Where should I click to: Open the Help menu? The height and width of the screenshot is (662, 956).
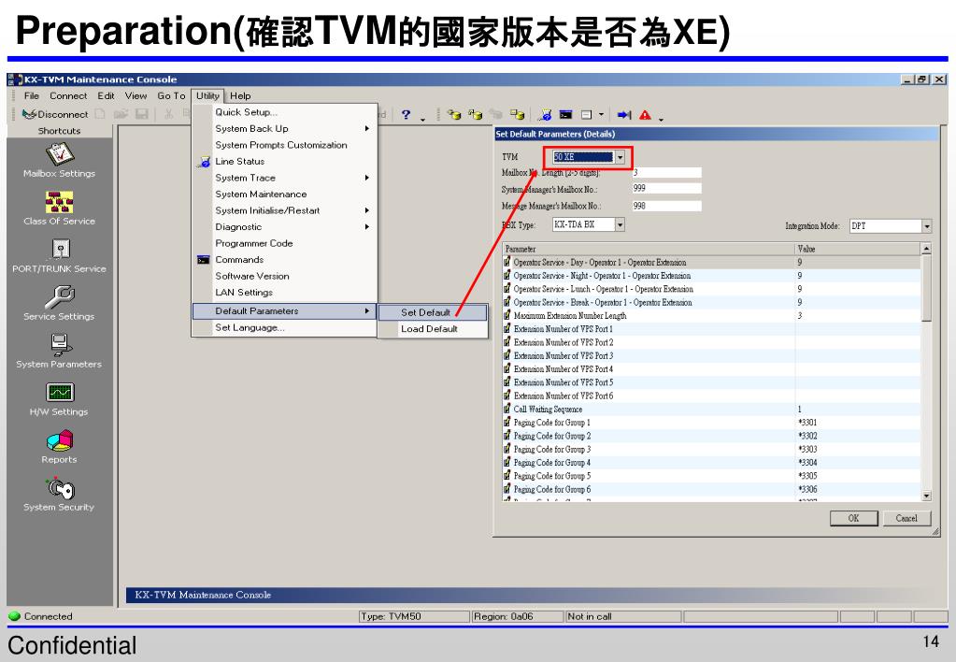(240, 95)
